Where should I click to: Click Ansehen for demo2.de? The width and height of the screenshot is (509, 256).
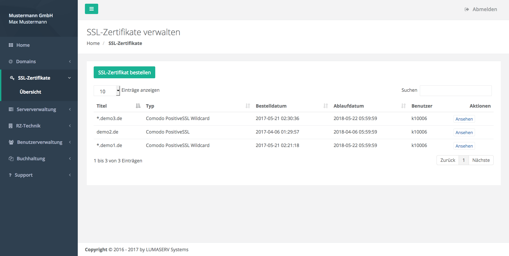click(x=464, y=132)
